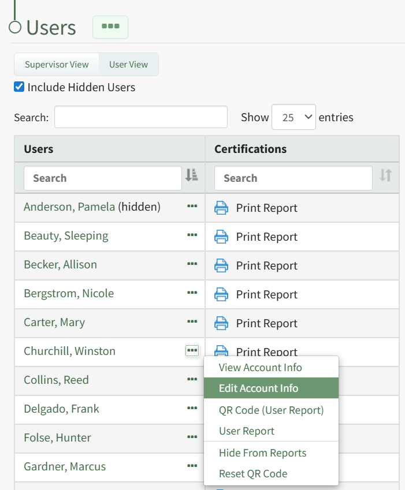Click the Certifications column search field
The height and width of the screenshot is (490, 405).
[x=293, y=178]
